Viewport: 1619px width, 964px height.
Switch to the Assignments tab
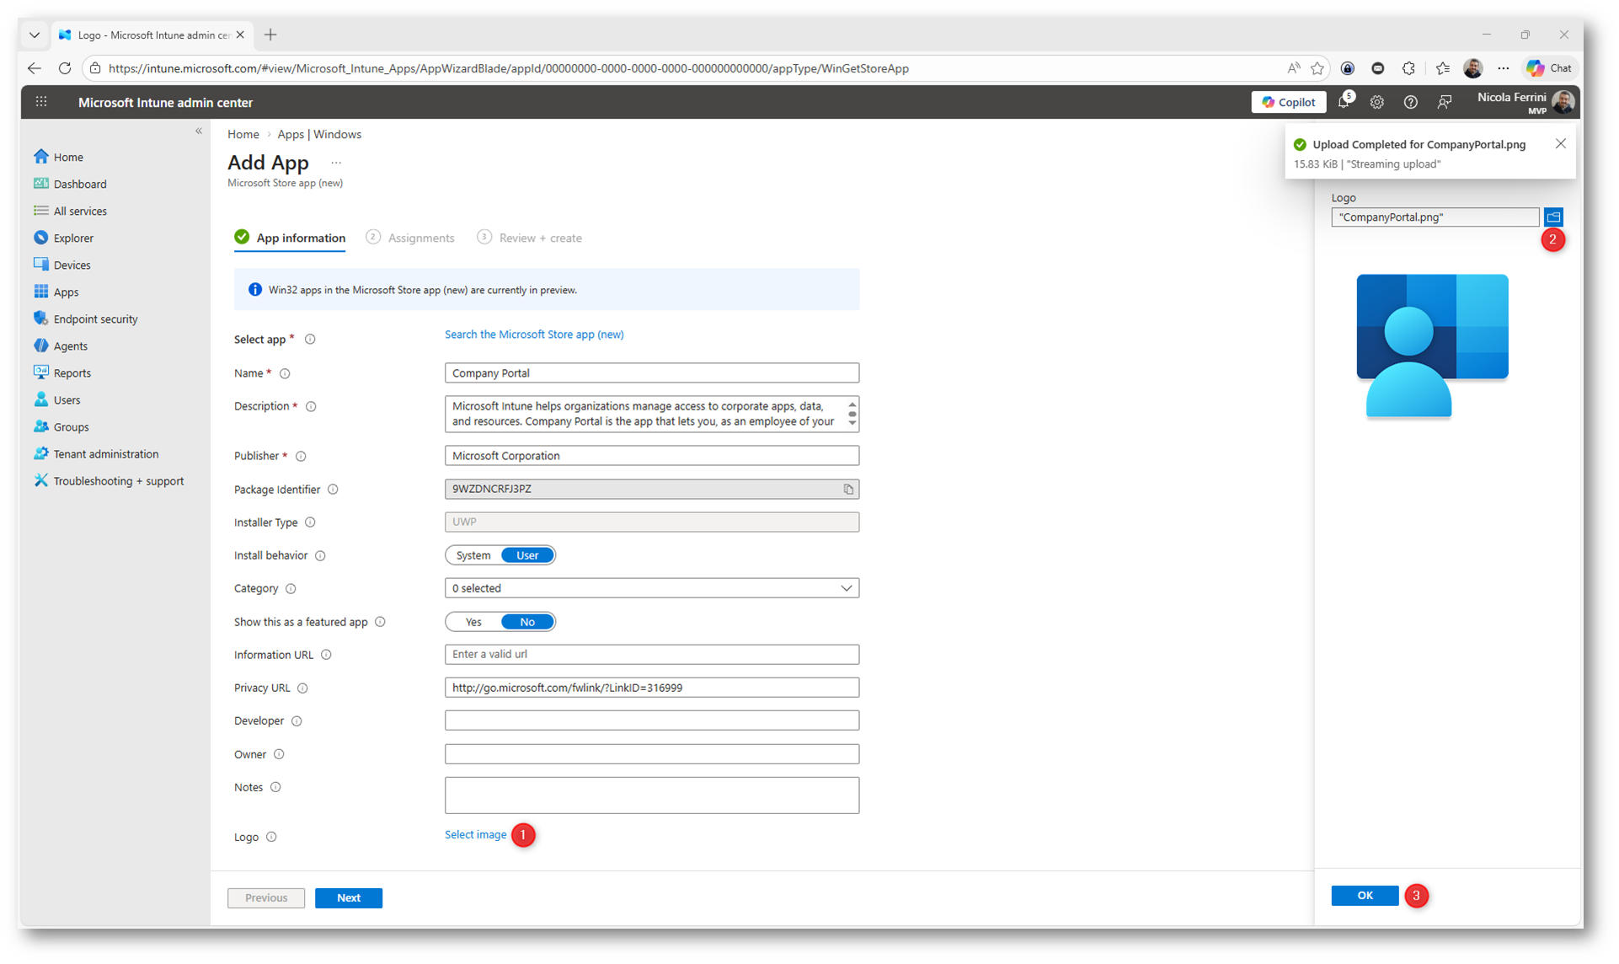420,238
